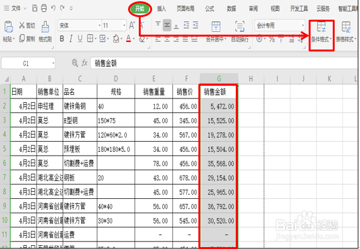This screenshot has height=249, width=360.
Task: Click the red font color A icon
Action: (129, 39)
